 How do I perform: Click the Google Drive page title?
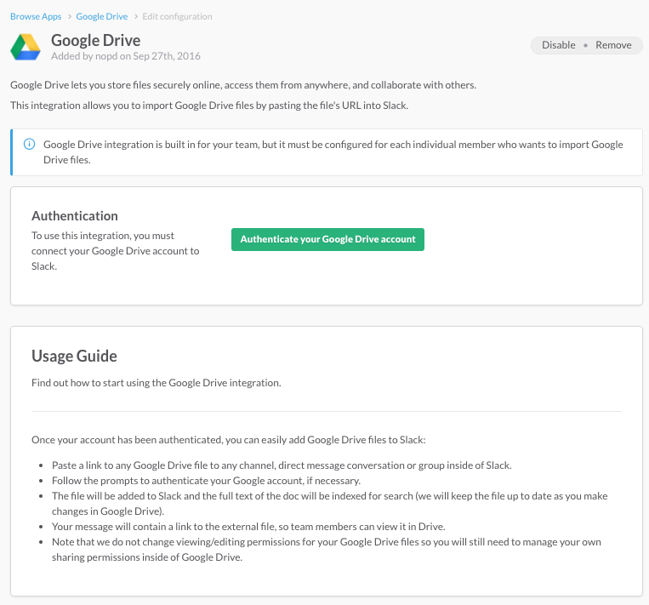(95, 40)
